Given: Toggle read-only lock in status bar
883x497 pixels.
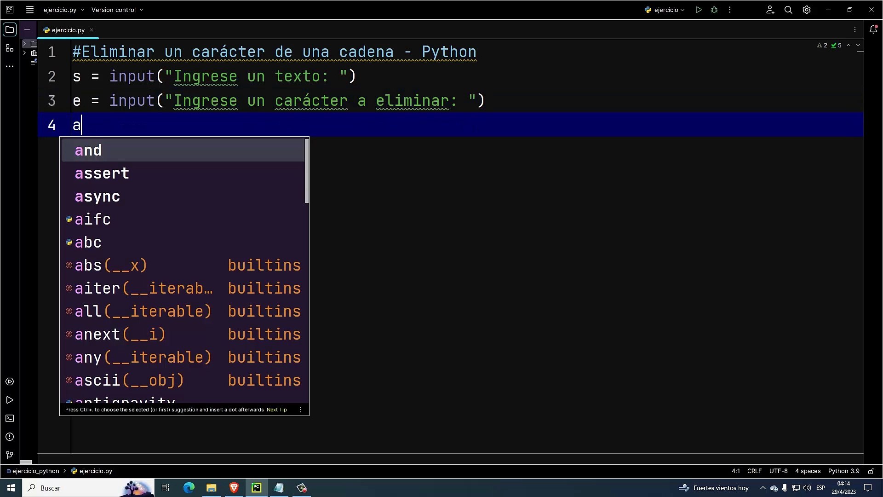Looking at the screenshot, I should click(x=871, y=471).
